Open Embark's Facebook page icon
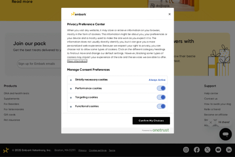 pos(197,150)
